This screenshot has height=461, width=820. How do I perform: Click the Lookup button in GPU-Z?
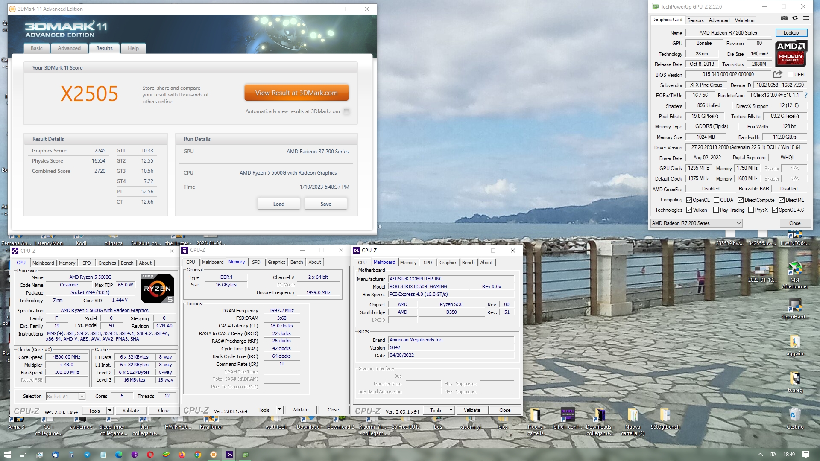click(791, 33)
